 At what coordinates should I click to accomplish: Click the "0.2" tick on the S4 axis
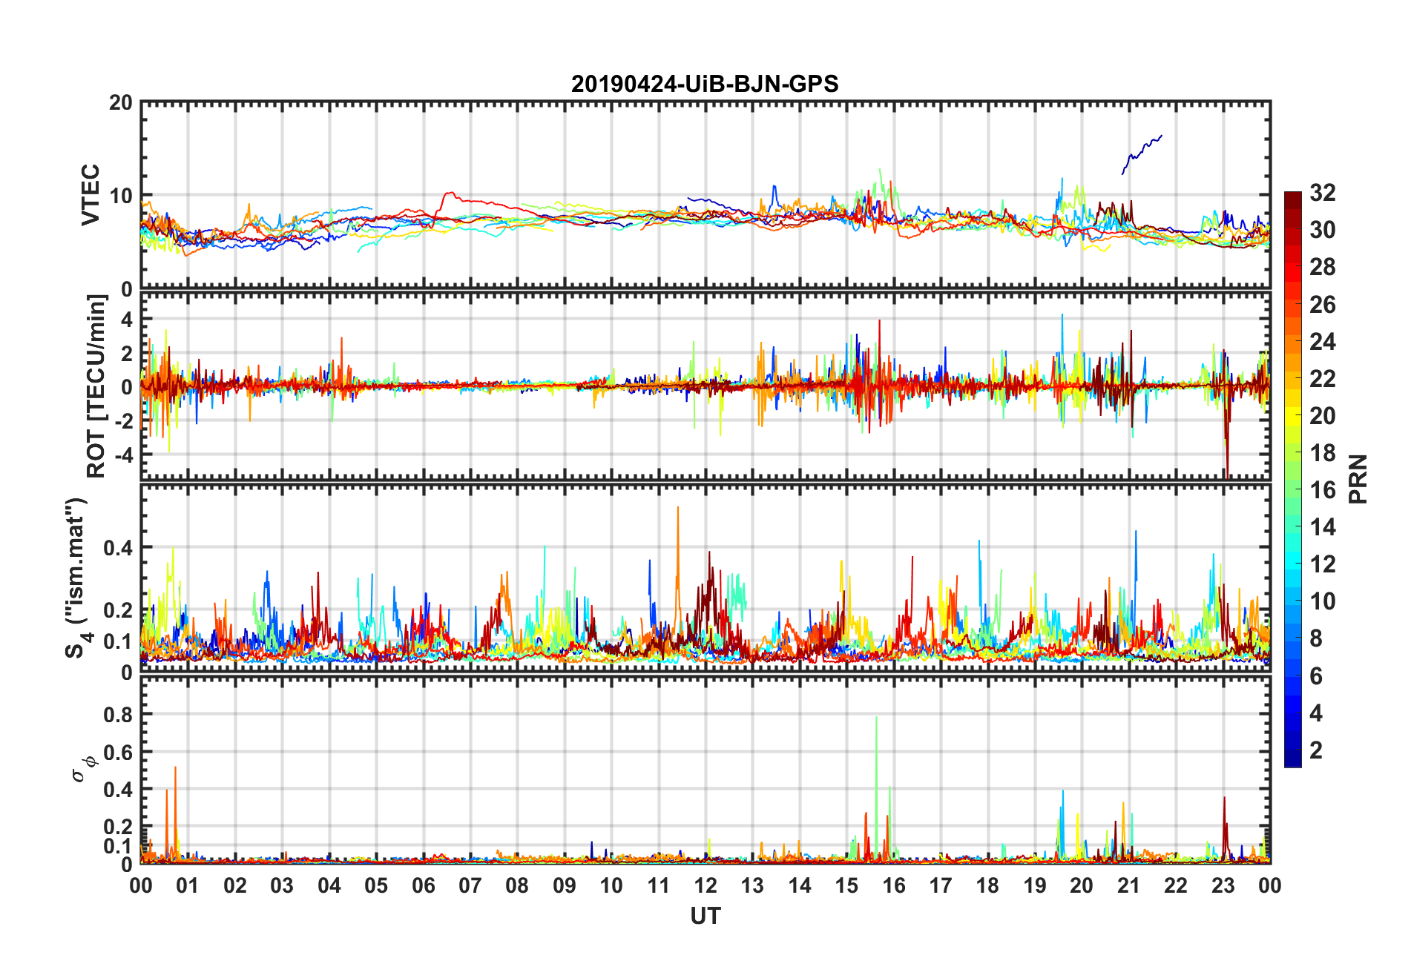click(118, 610)
